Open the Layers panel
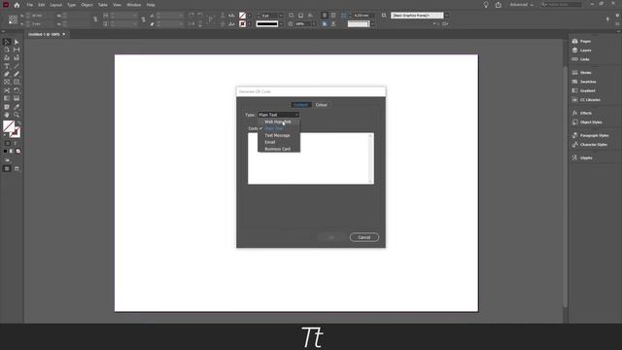This screenshot has height=350, width=622. pyautogui.click(x=581, y=51)
